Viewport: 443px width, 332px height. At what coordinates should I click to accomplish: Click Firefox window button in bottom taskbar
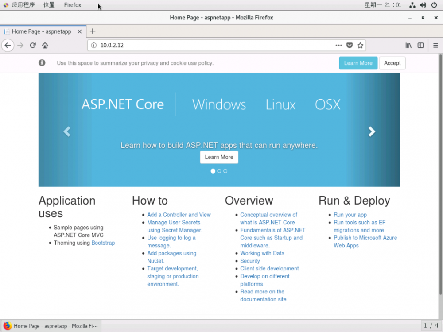point(51,326)
